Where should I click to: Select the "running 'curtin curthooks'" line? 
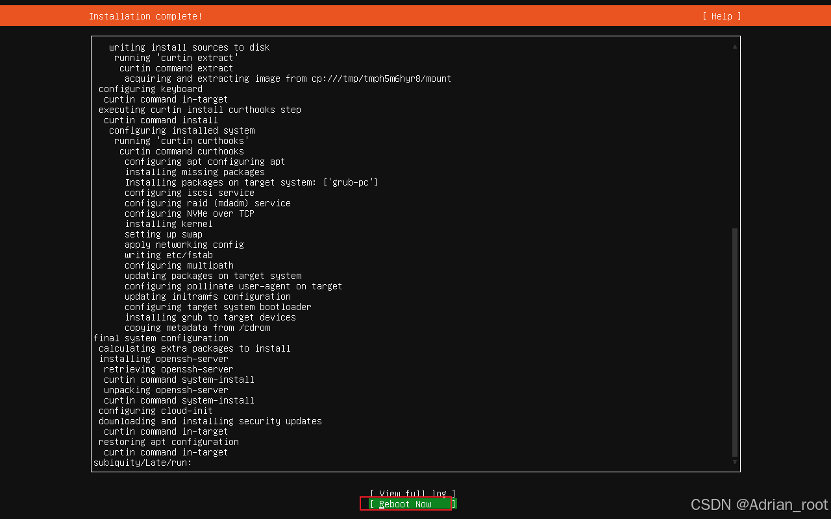(x=182, y=141)
